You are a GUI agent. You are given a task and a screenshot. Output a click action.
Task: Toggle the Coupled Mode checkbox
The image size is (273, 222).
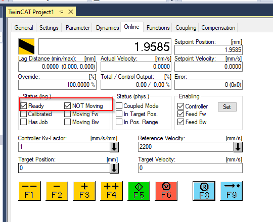point(119,105)
